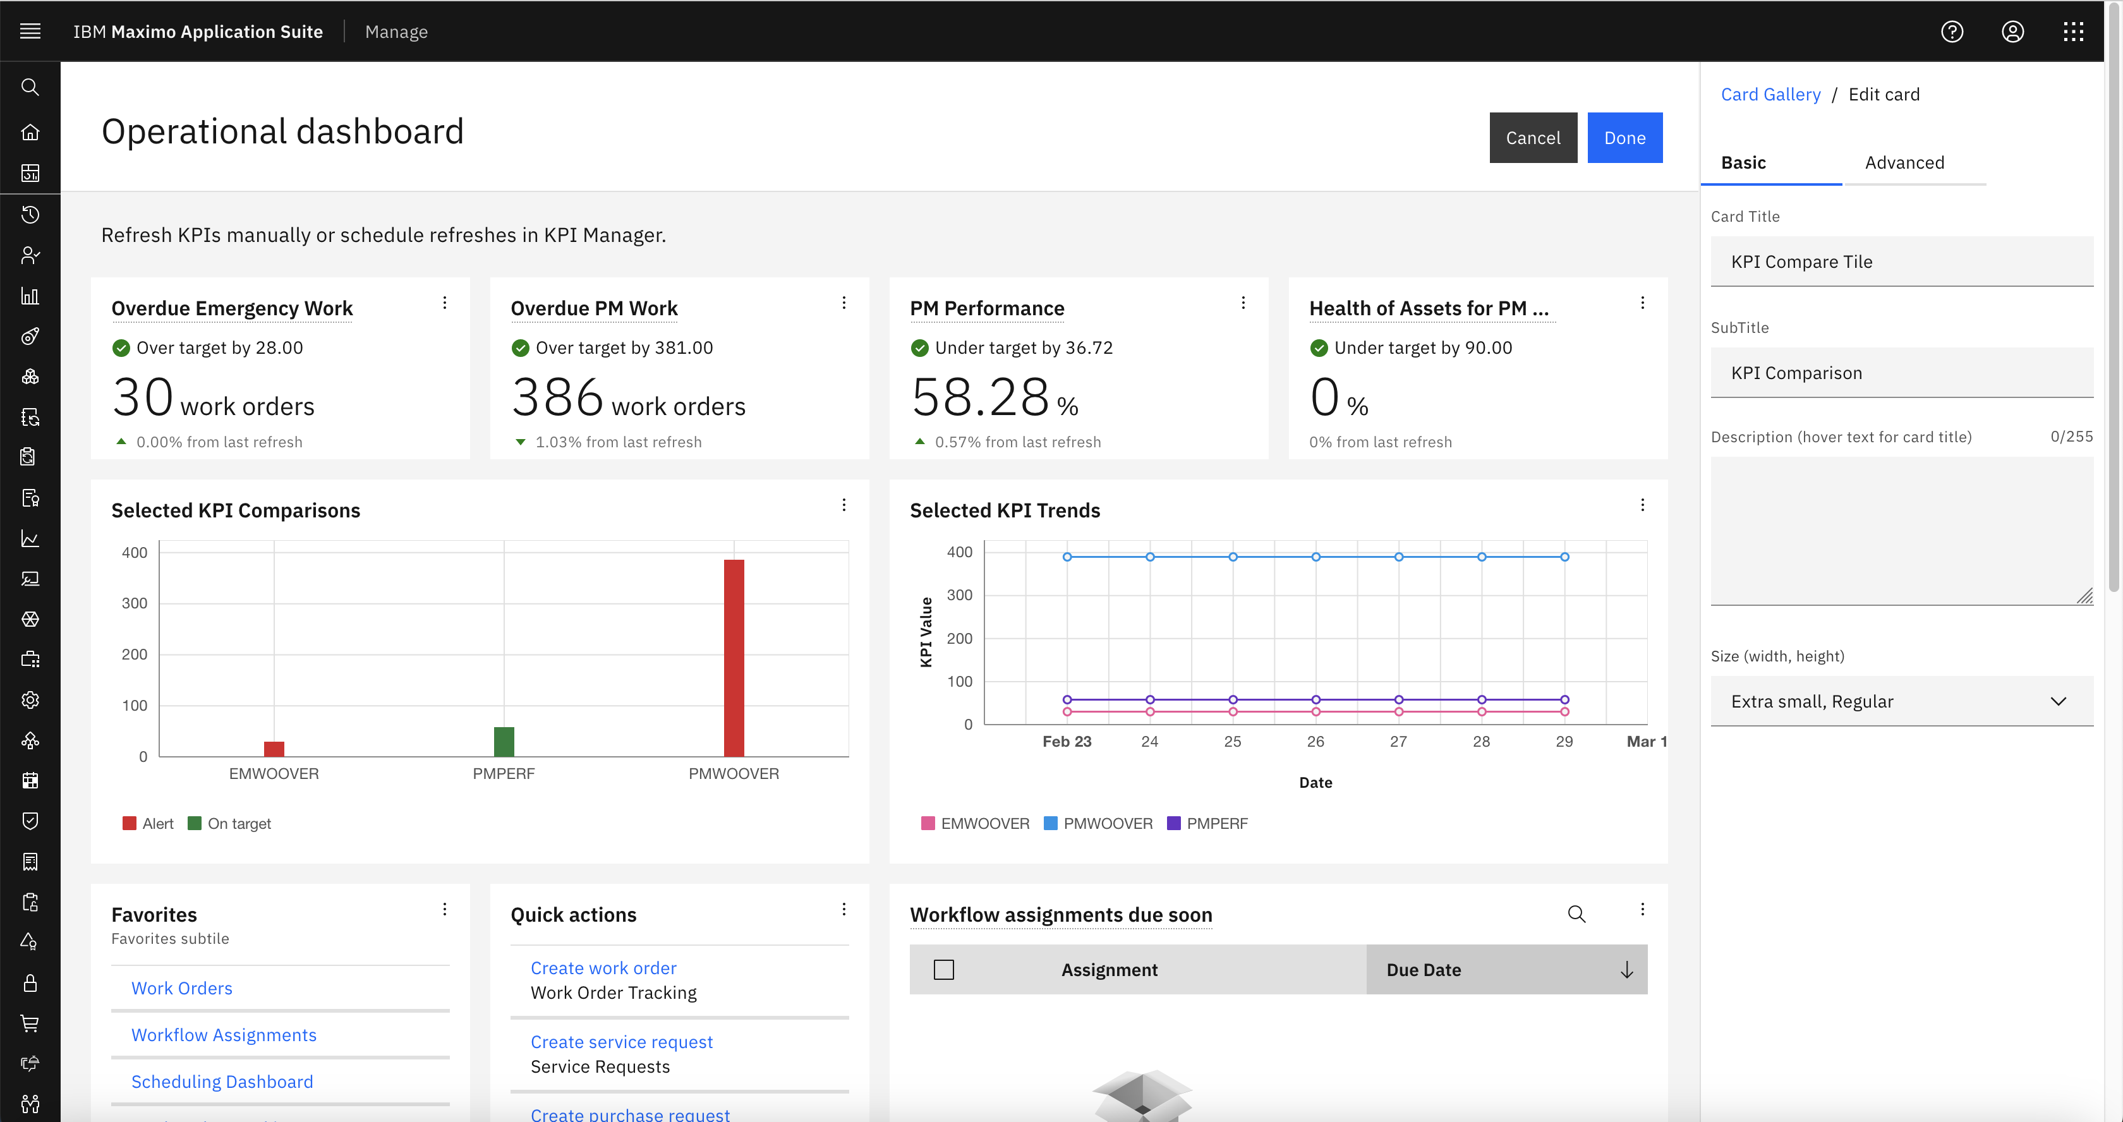The height and width of the screenshot is (1122, 2123).
Task: Open the hamburger navigation menu
Action: [x=30, y=32]
